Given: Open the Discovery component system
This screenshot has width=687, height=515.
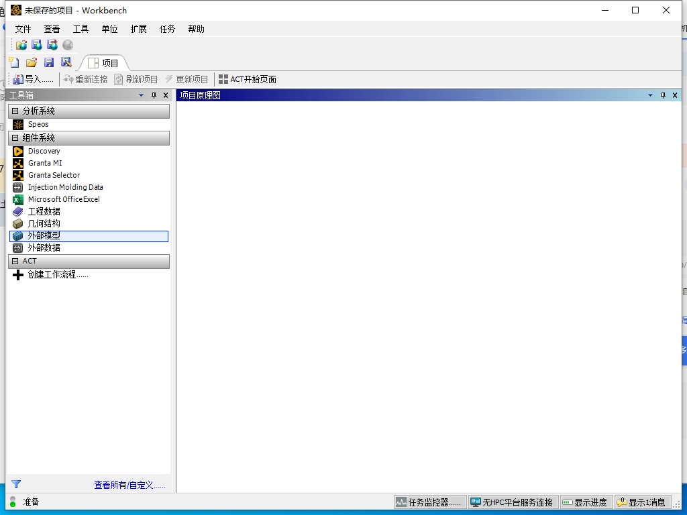Looking at the screenshot, I should coord(44,151).
